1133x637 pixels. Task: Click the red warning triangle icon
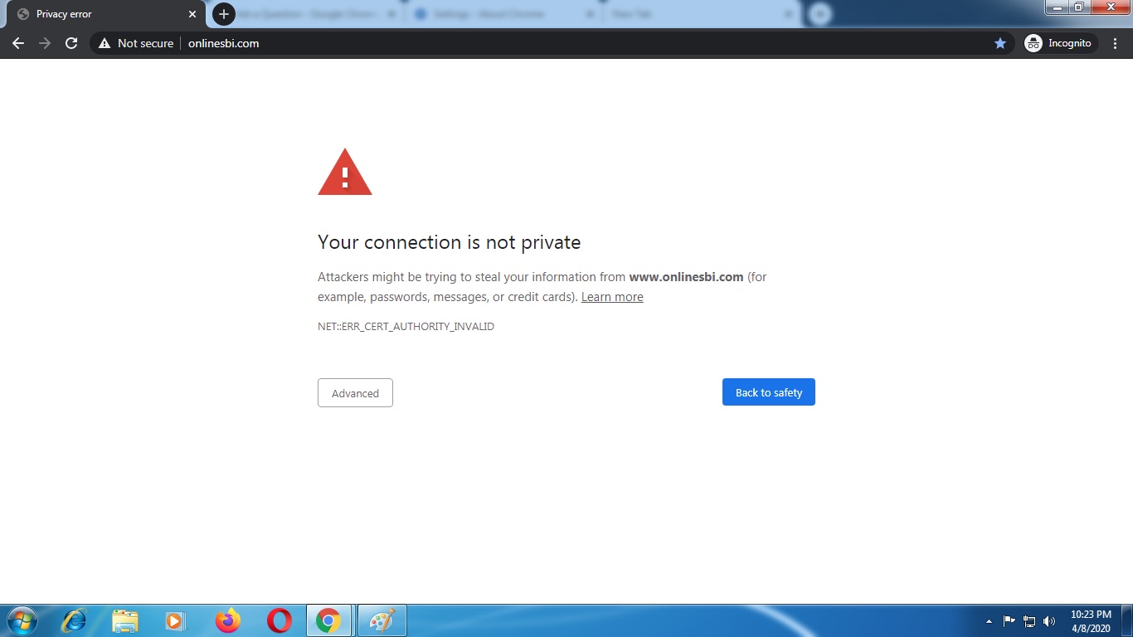(345, 173)
